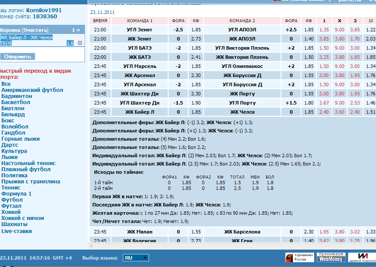Open Хоккей с мячом category
The height and width of the screenshot is (267, 376).
[23, 218]
